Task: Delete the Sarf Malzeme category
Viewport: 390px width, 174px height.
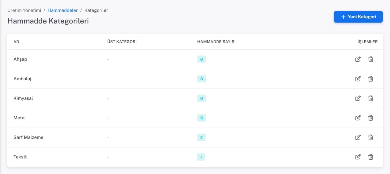Action: coord(371,137)
